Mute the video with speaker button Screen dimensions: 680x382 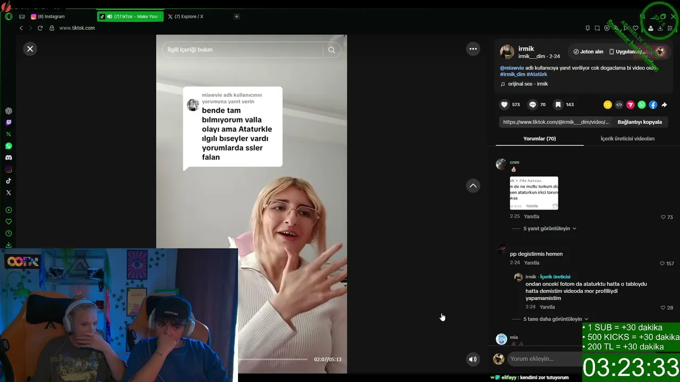(x=473, y=359)
